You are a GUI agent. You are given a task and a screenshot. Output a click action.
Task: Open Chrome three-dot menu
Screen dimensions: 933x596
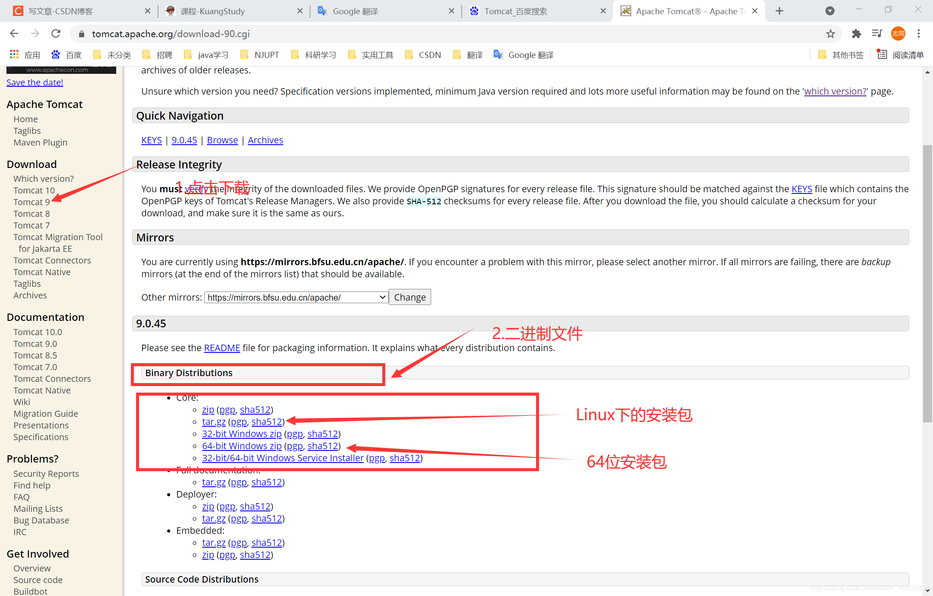(919, 34)
